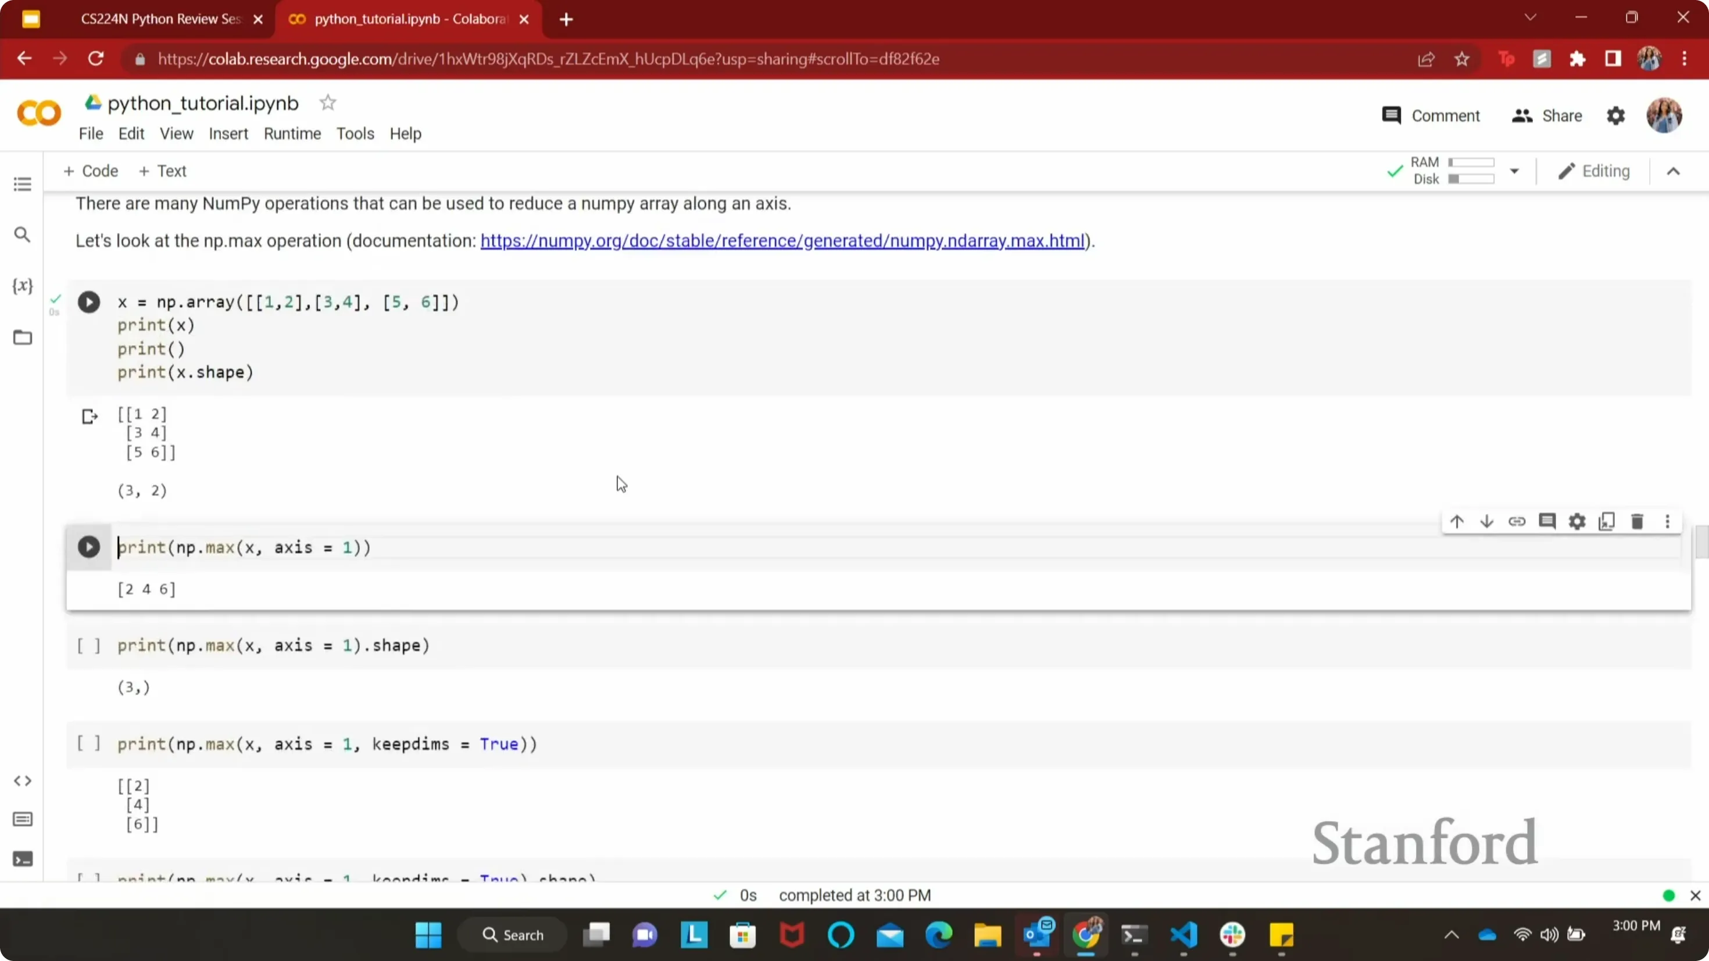The image size is (1709, 961).
Task: Clear output of the np.array cell
Action: coord(90,417)
